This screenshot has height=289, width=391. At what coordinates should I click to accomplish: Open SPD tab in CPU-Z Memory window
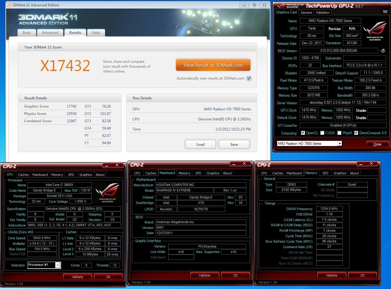click(x=325, y=173)
